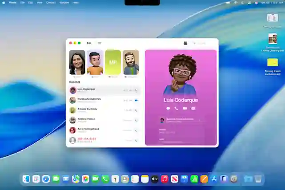Launch Numbers from the Dock
The height and width of the screenshot is (190, 285).
point(194,179)
